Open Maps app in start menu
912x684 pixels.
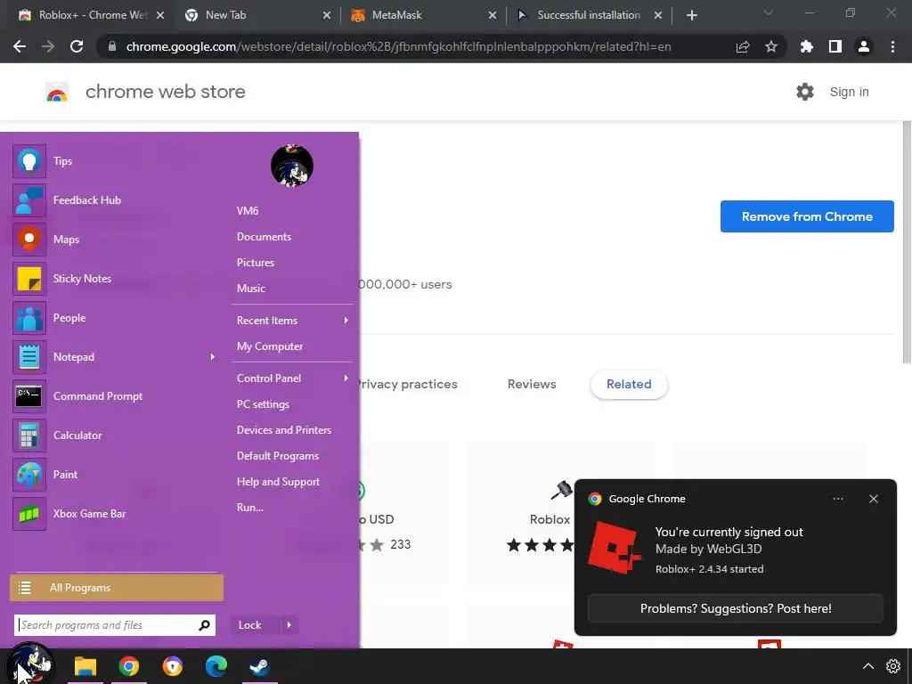point(29,240)
